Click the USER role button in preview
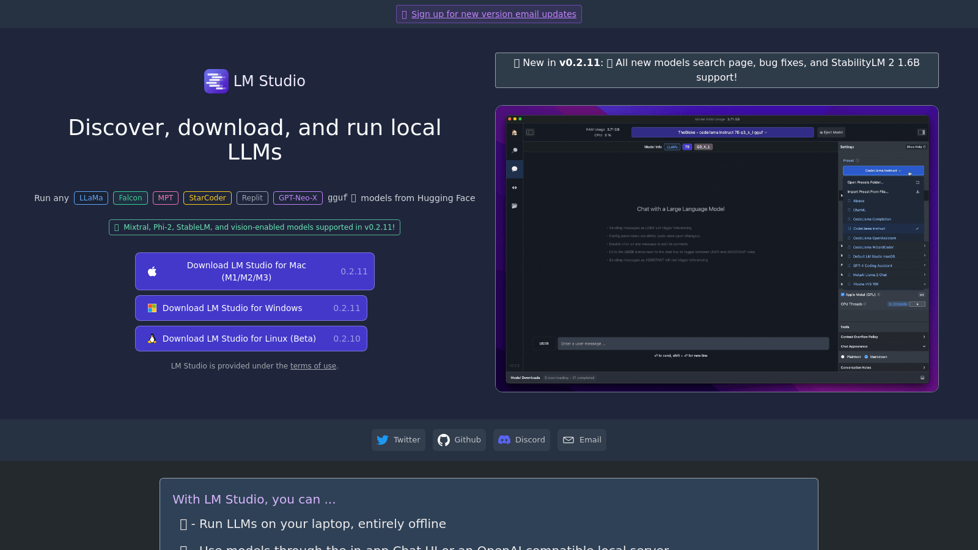 pos(544,343)
